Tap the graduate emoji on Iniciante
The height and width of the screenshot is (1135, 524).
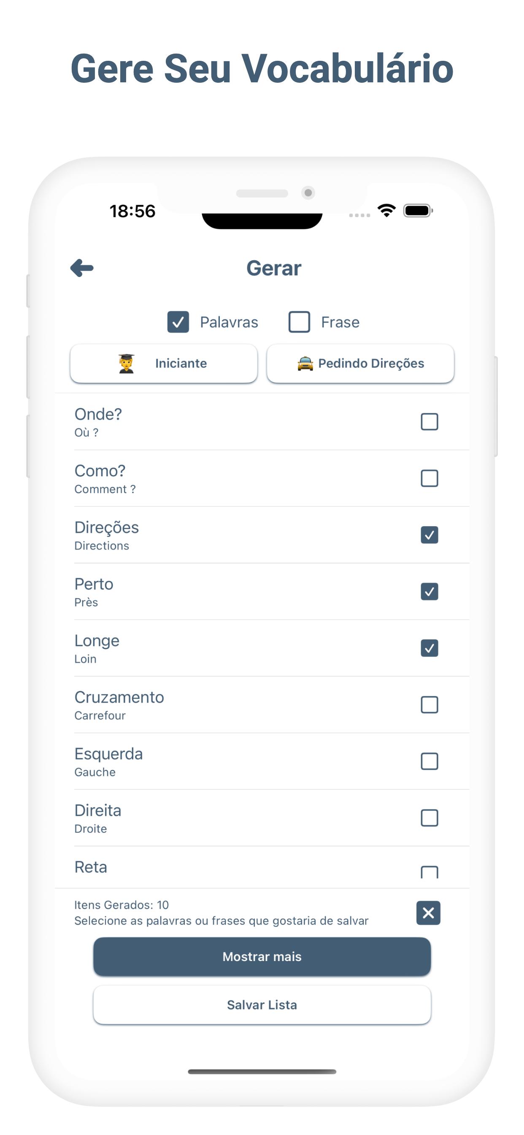pyautogui.click(x=127, y=363)
